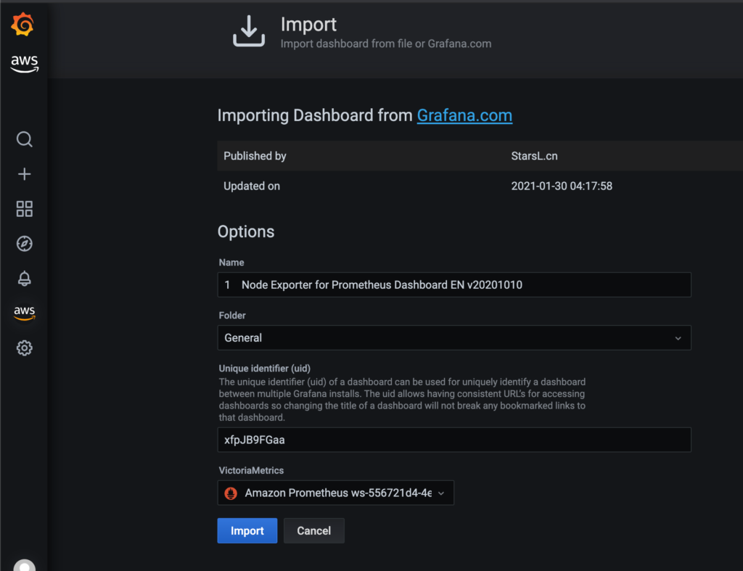Click the 'Unique identifier (uid)' label

tap(264, 368)
